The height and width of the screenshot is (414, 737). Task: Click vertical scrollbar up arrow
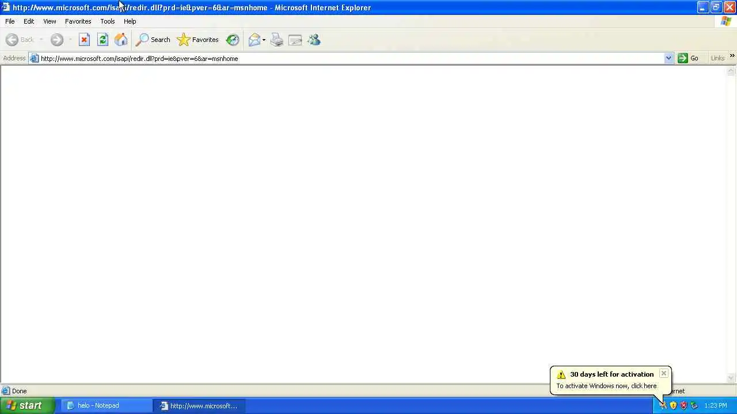731,71
